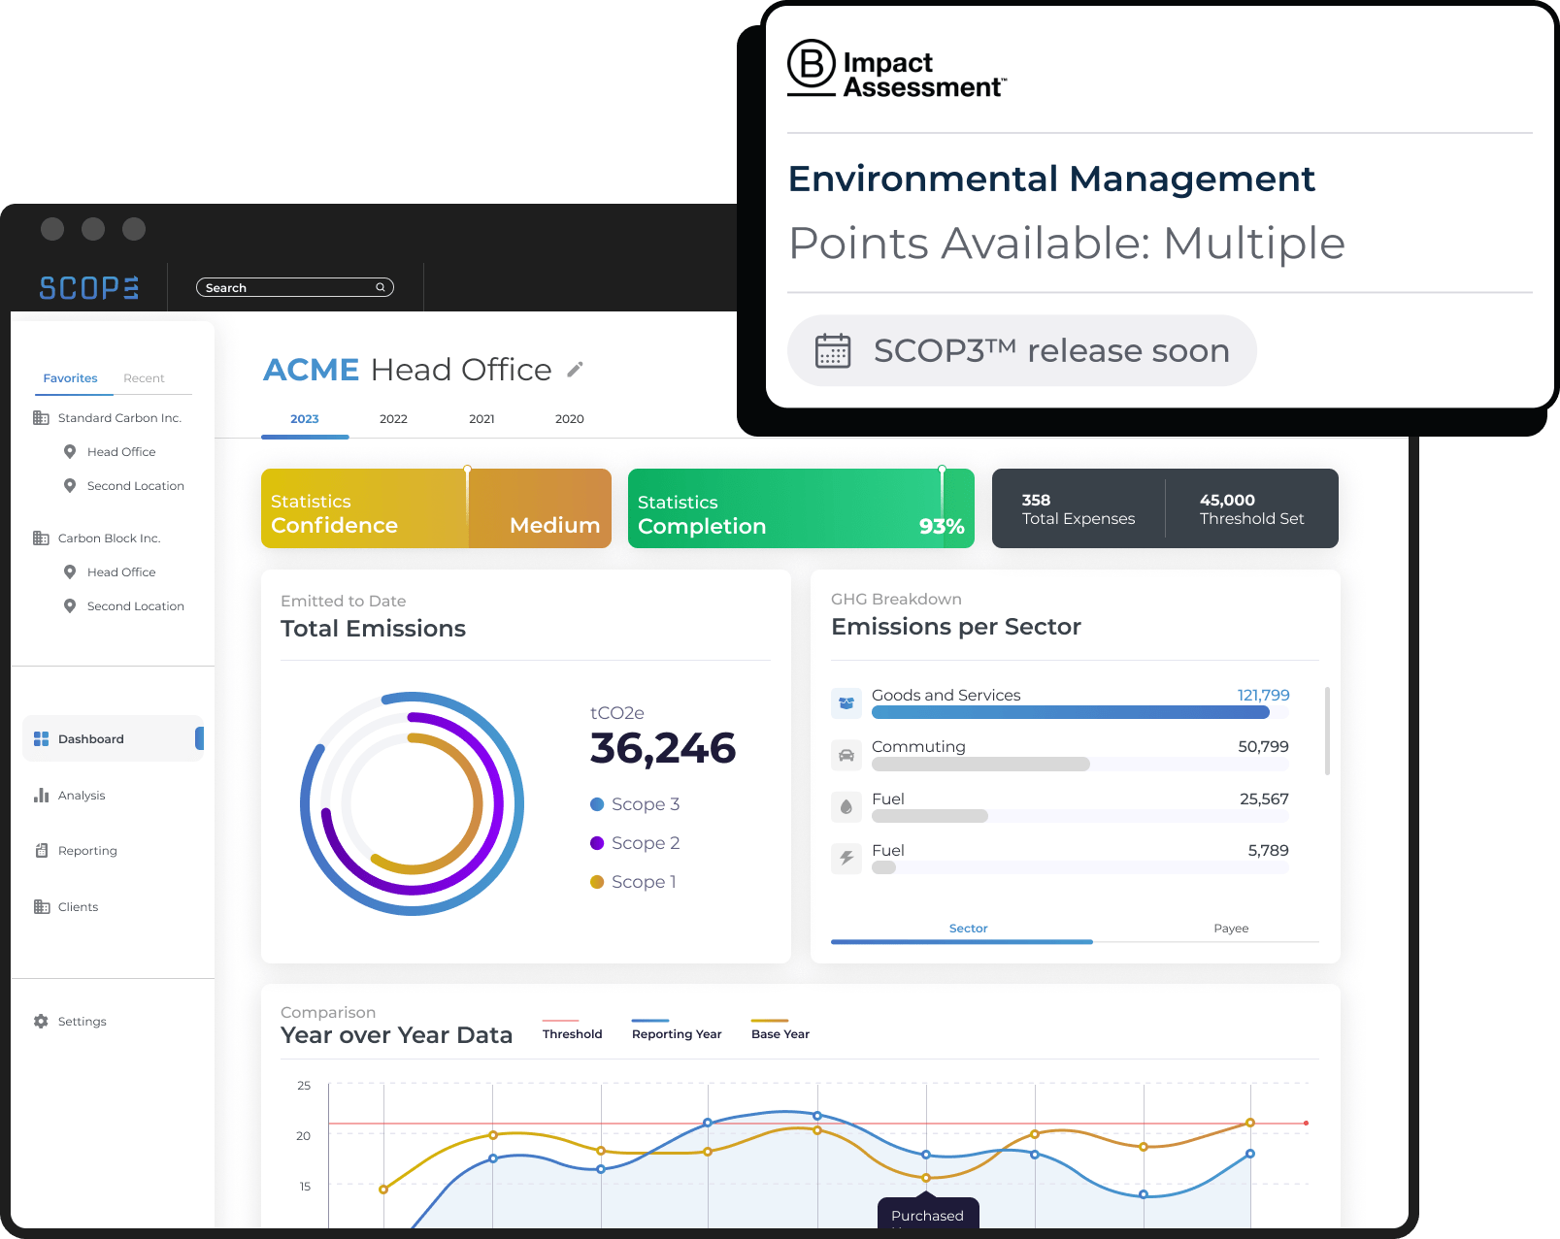The image size is (1560, 1239).
Task: Click the Settings gear icon
Action: tap(41, 1022)
